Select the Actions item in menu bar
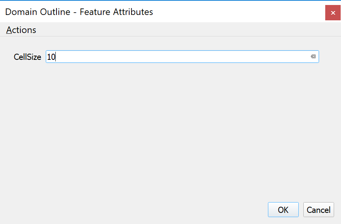Screen dimensions: 341x224 (x=21, y=30)
